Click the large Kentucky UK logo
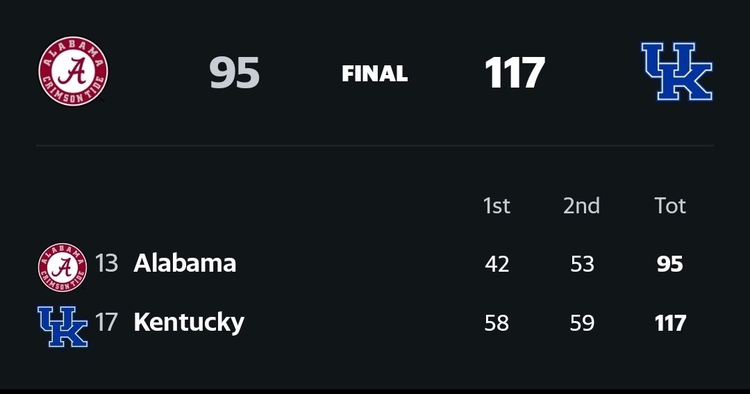This screenshot has width=750, height=394. pyautogui.click(x=676, y=72)
